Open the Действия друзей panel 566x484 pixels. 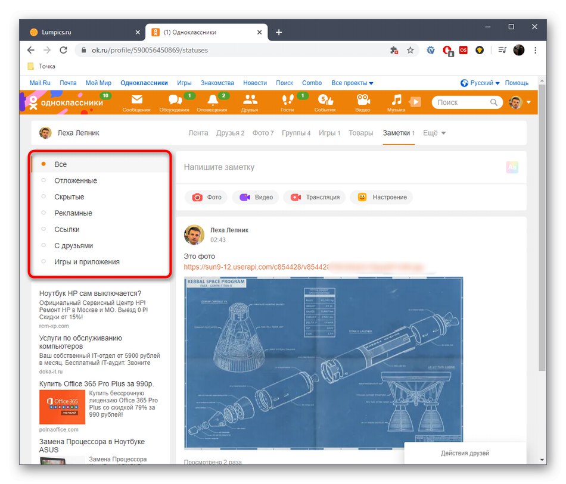465,453
